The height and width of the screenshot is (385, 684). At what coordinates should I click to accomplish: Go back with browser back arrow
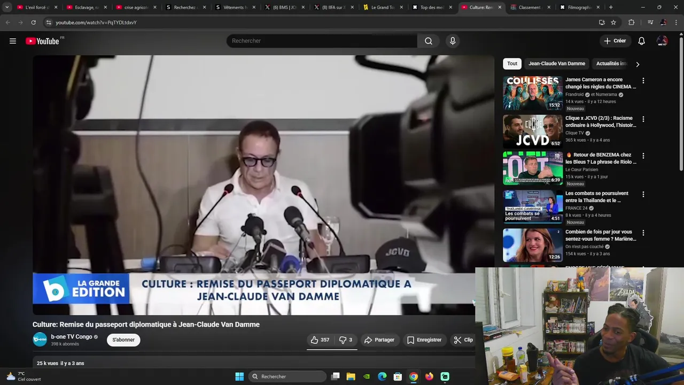7,22
